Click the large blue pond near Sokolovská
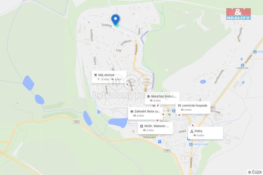The image size is (263, 175). click(x=118, y=122)
